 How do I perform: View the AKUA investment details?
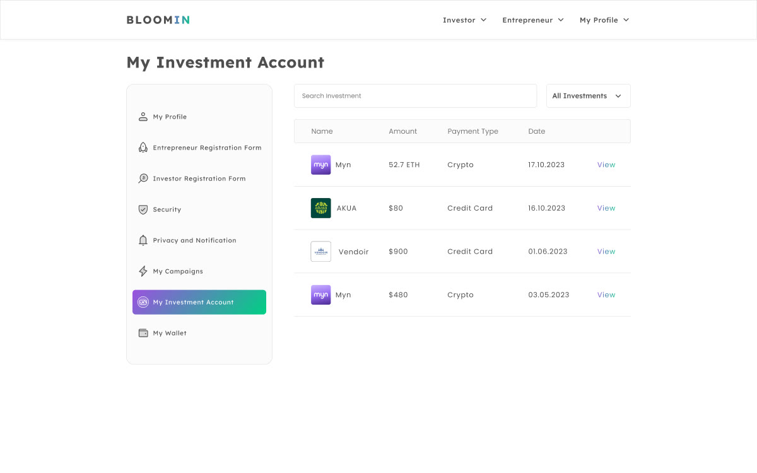(606, 208)
